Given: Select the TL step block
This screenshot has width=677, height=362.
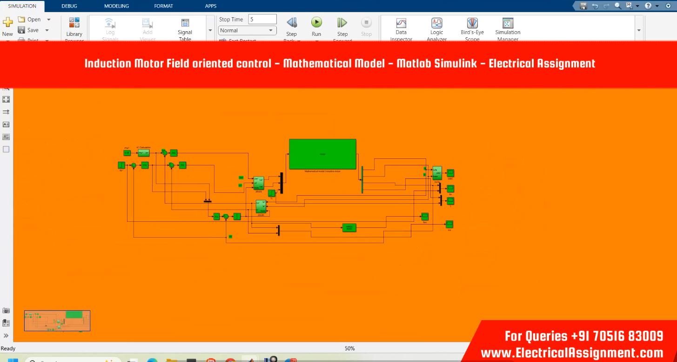Looking at the screenshot, I should 271,193.
